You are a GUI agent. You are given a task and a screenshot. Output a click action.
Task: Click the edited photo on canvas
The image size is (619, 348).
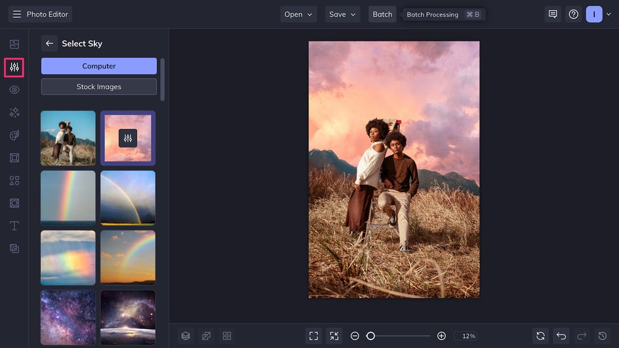coord(394,170)
